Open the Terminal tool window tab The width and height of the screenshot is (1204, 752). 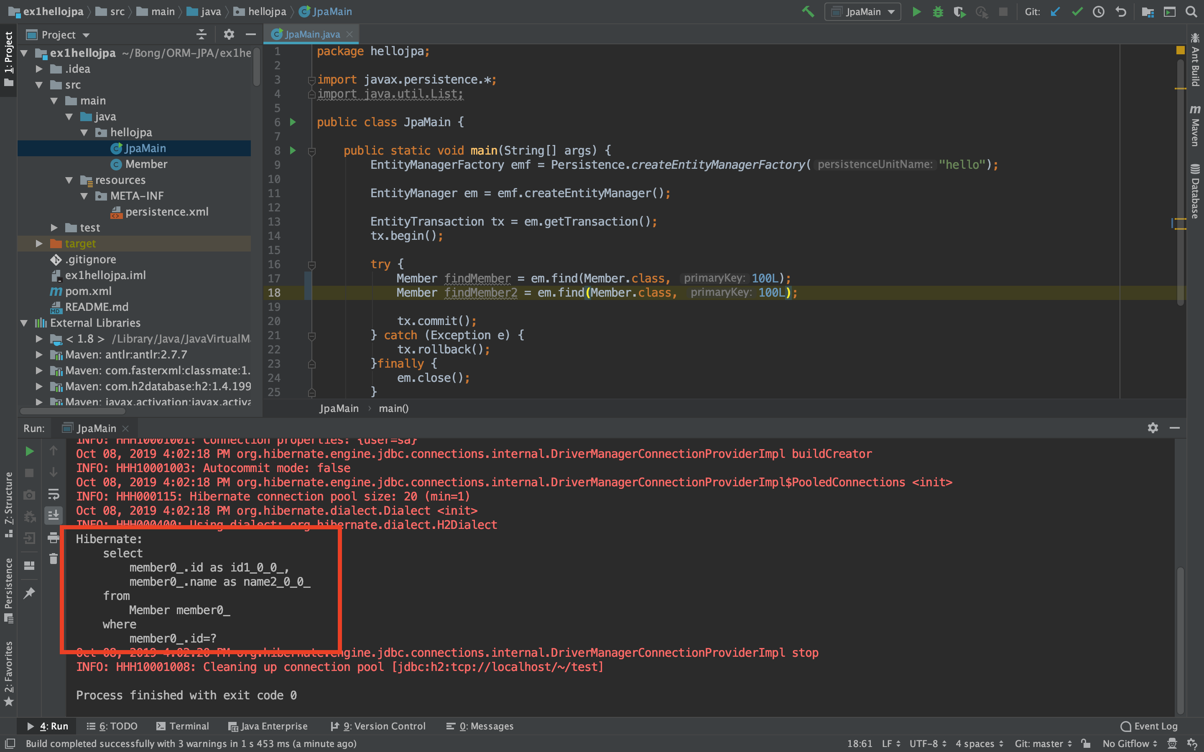coord(183,726)
